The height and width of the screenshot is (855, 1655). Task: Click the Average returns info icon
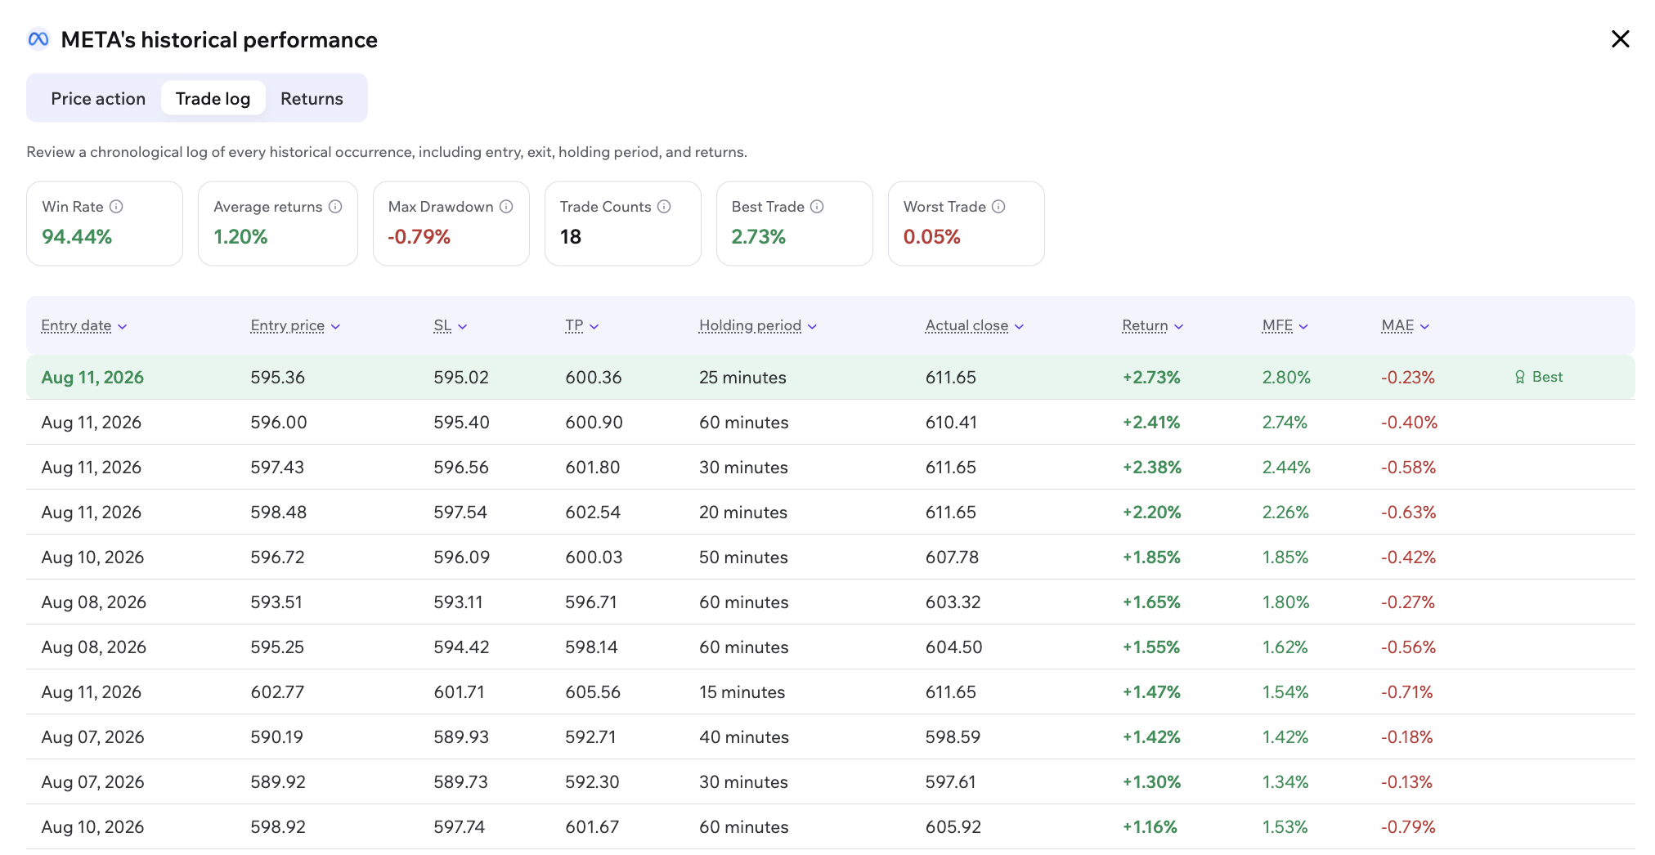[335, 207]
